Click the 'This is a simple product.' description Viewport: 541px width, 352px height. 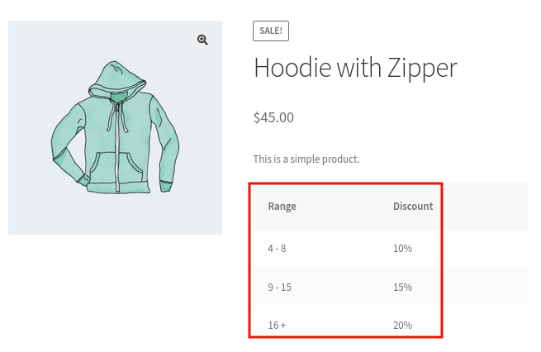306,159
